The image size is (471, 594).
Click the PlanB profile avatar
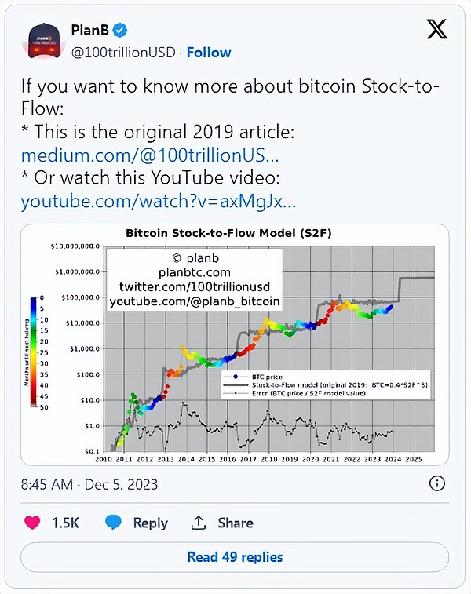pos(46,39)
